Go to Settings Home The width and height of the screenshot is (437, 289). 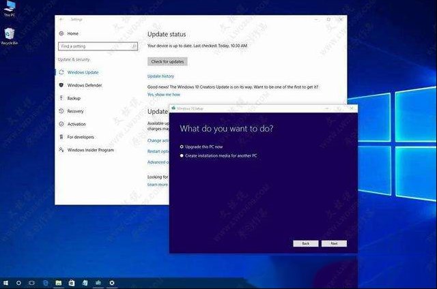tap(73, 33)
